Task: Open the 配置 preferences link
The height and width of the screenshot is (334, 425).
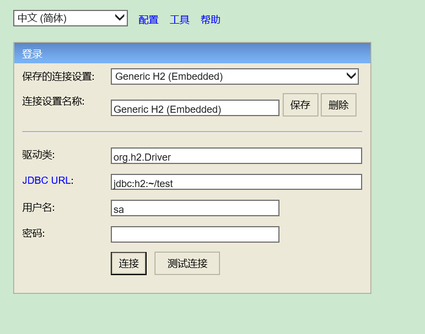Action: pyautogui.click(x=148, y=20)
